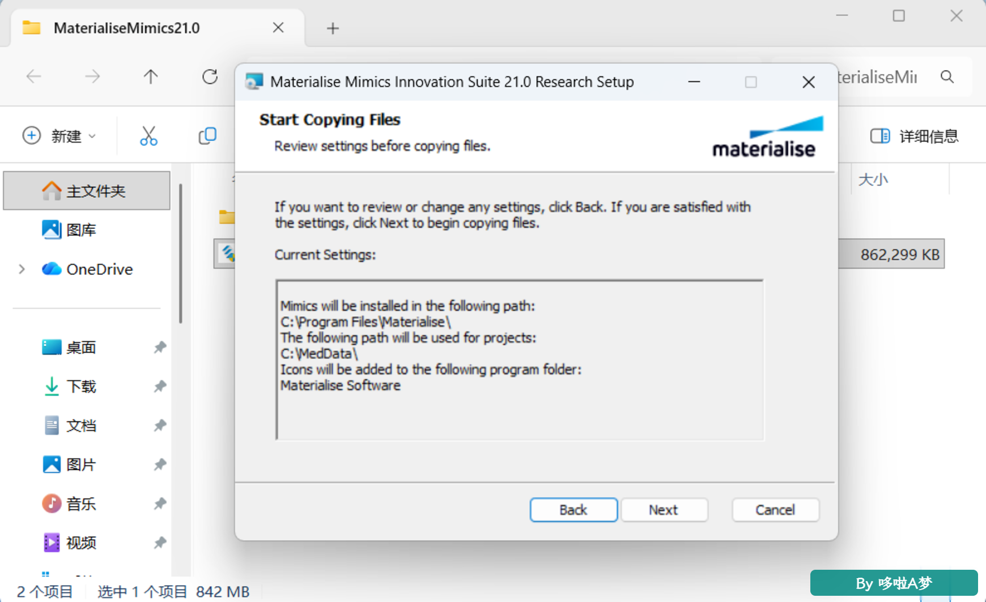Click Next to begin copying files
This screenshot has height=602, width=986.
[664, 510]
